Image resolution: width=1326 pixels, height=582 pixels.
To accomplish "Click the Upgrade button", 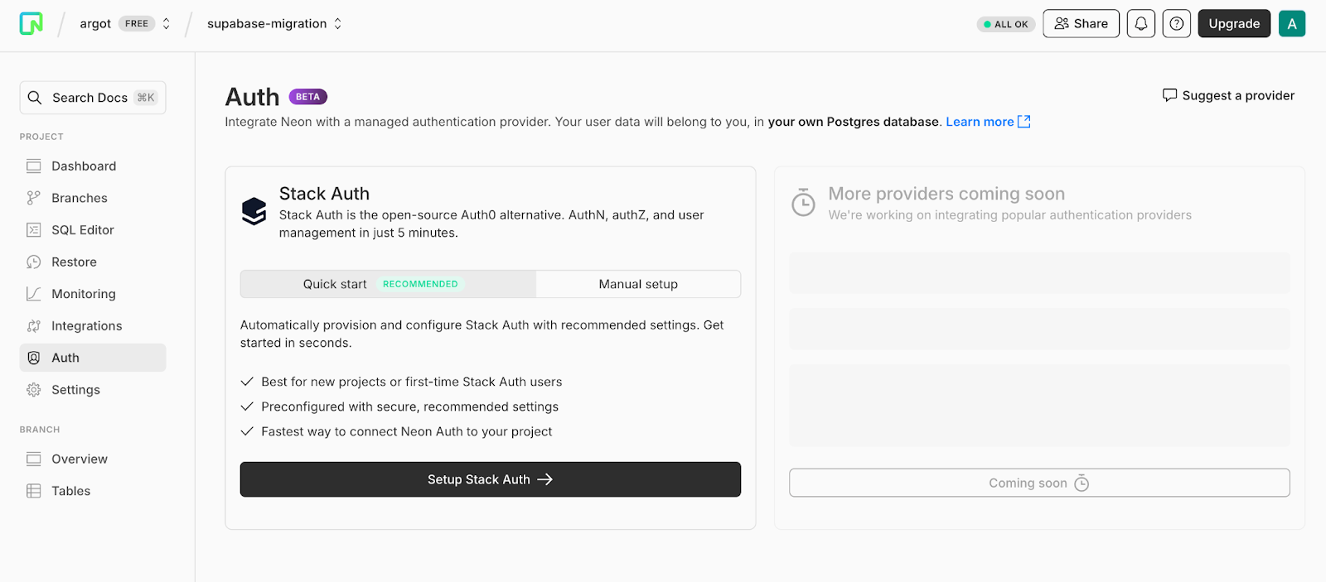I will pos(1234,24).
